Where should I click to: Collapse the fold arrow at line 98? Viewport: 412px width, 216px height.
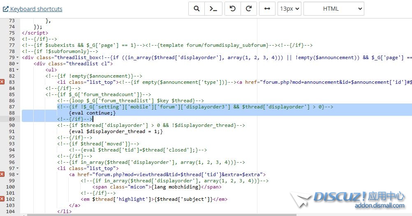point(18,175)
